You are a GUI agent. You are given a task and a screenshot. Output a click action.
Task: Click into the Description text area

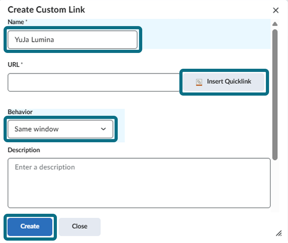coord(139,183)
